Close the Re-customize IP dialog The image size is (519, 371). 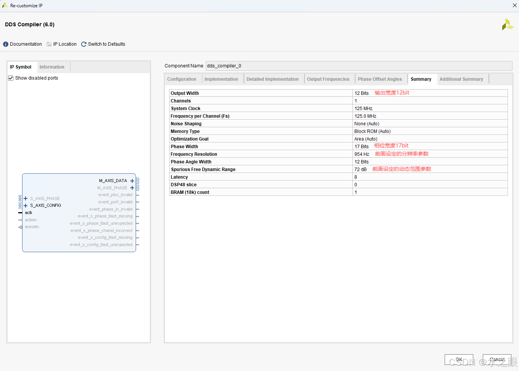514,5
